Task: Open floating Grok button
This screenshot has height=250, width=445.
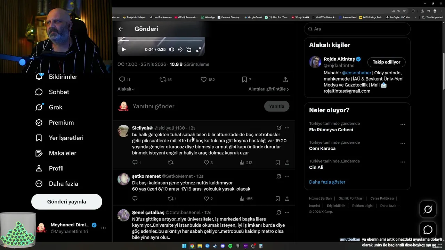Action: click(428, 209)
